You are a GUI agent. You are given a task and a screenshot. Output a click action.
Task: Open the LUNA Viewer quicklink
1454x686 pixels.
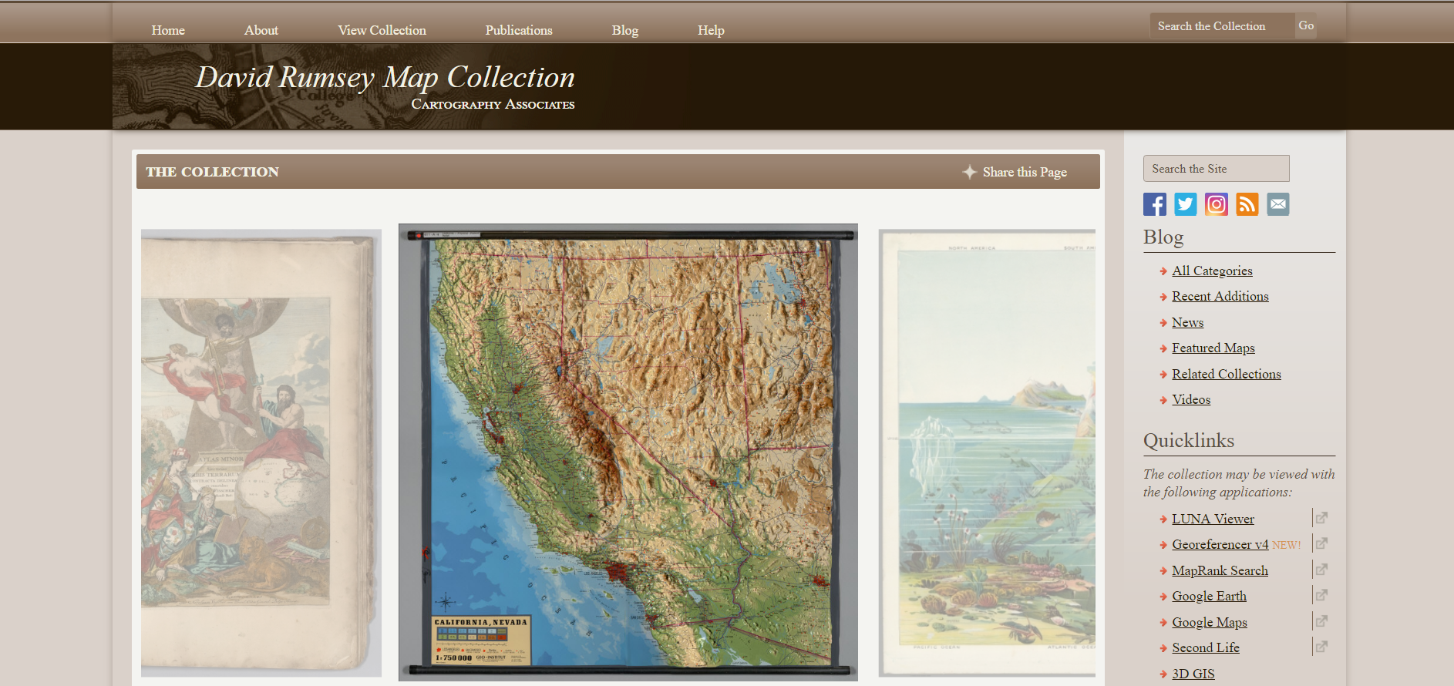coord(1213,519)
